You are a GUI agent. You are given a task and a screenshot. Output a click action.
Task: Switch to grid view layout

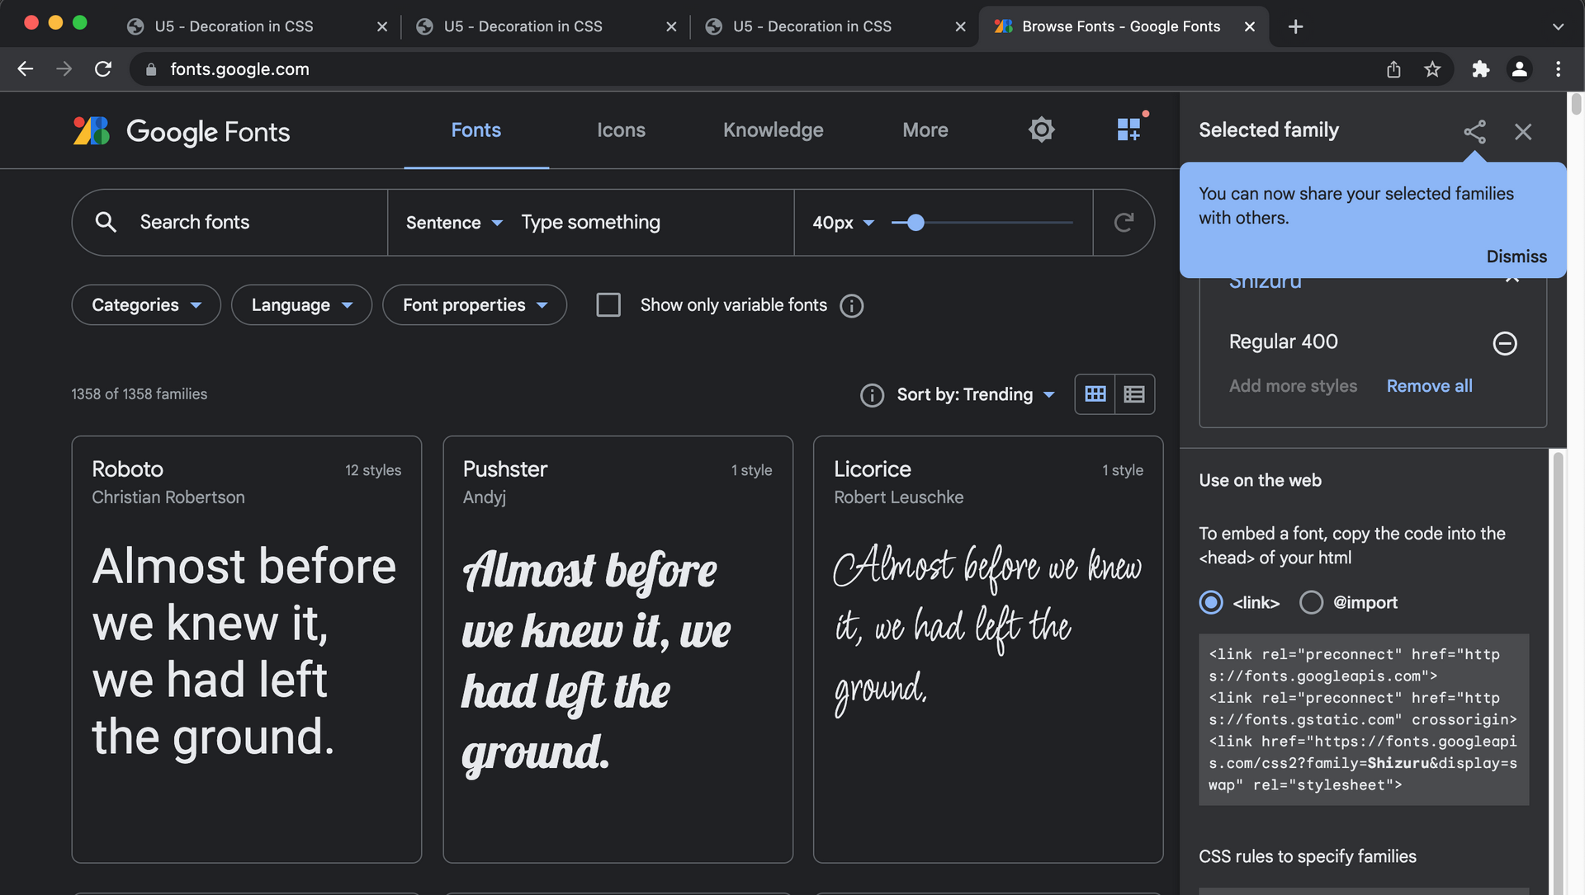[x=1095, y=394]
